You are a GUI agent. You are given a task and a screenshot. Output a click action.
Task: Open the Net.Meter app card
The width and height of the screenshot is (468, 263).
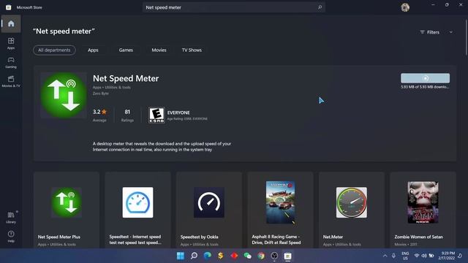352,210
